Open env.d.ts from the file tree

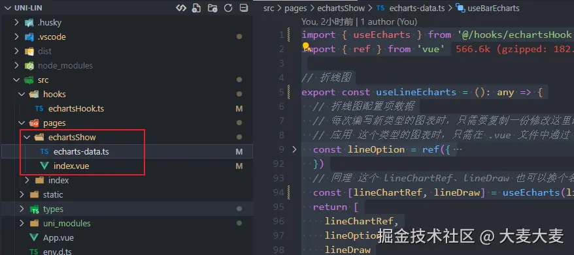point(58,251)
